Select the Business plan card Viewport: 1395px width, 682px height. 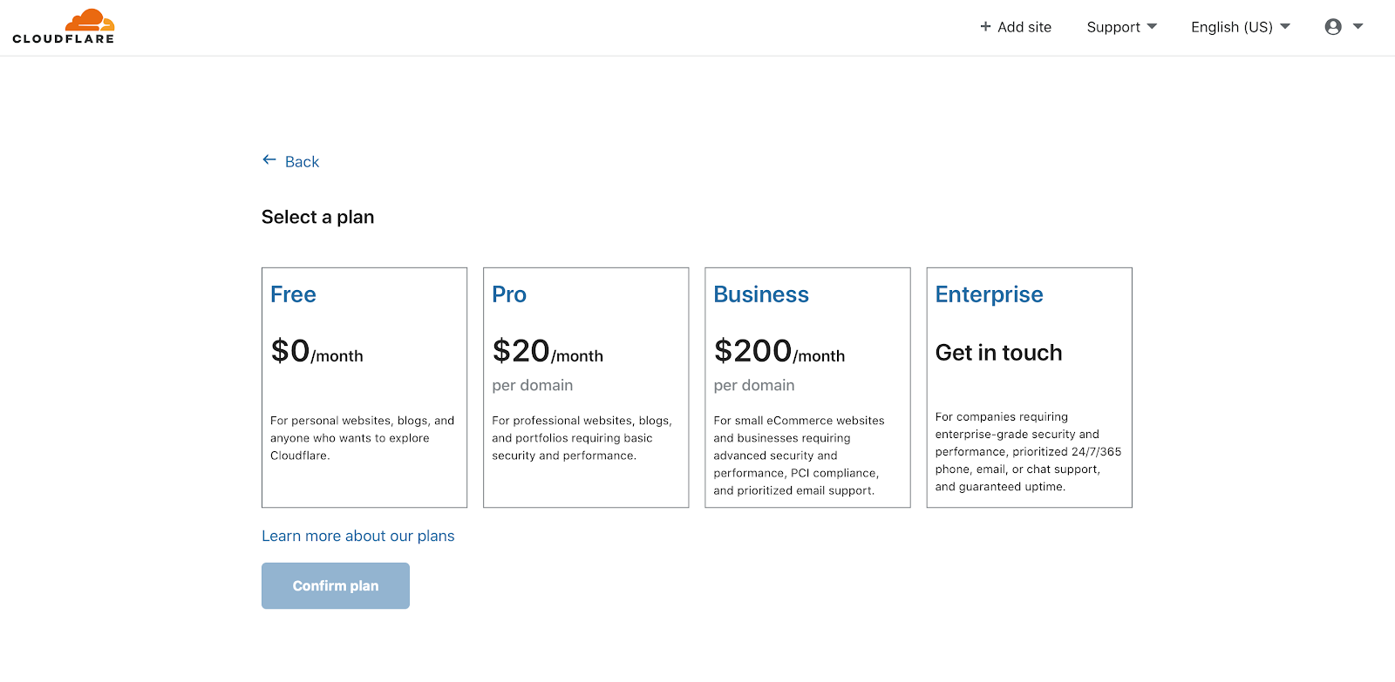(807, 388)
